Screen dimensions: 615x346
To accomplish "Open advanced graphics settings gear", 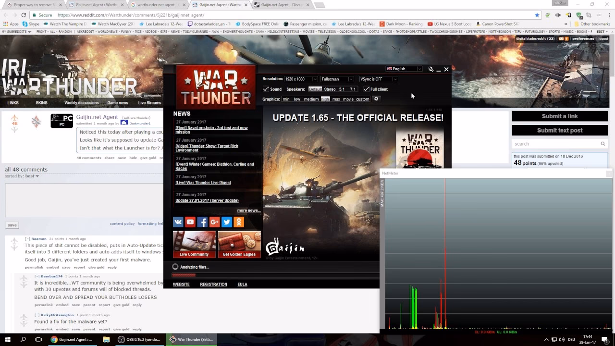I will (376, 99).
